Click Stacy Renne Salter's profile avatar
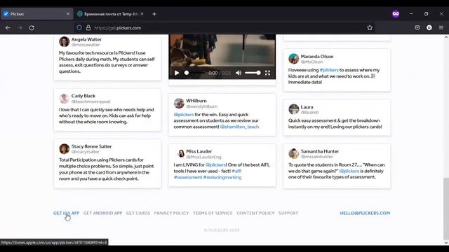Screen dimensions: 449x252 pyautogui.click(x=64, y=149)
